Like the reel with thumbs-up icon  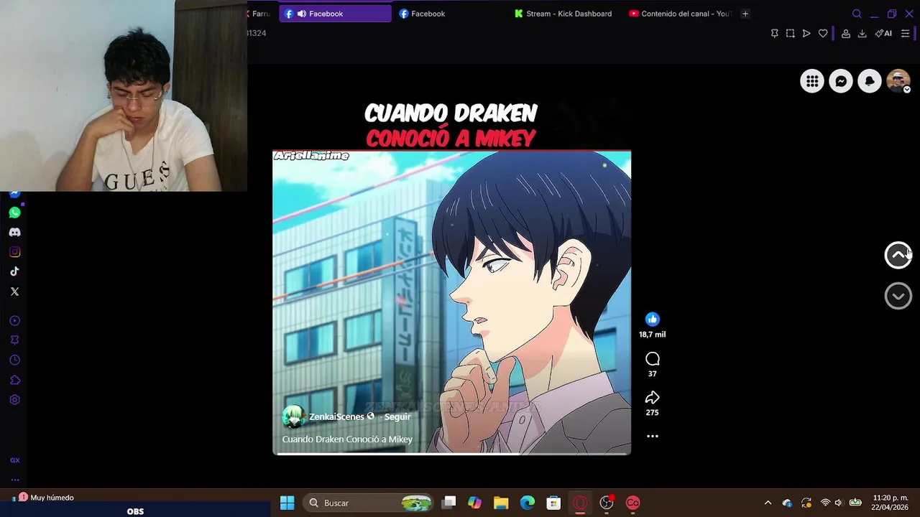click(x=652, y=319)
